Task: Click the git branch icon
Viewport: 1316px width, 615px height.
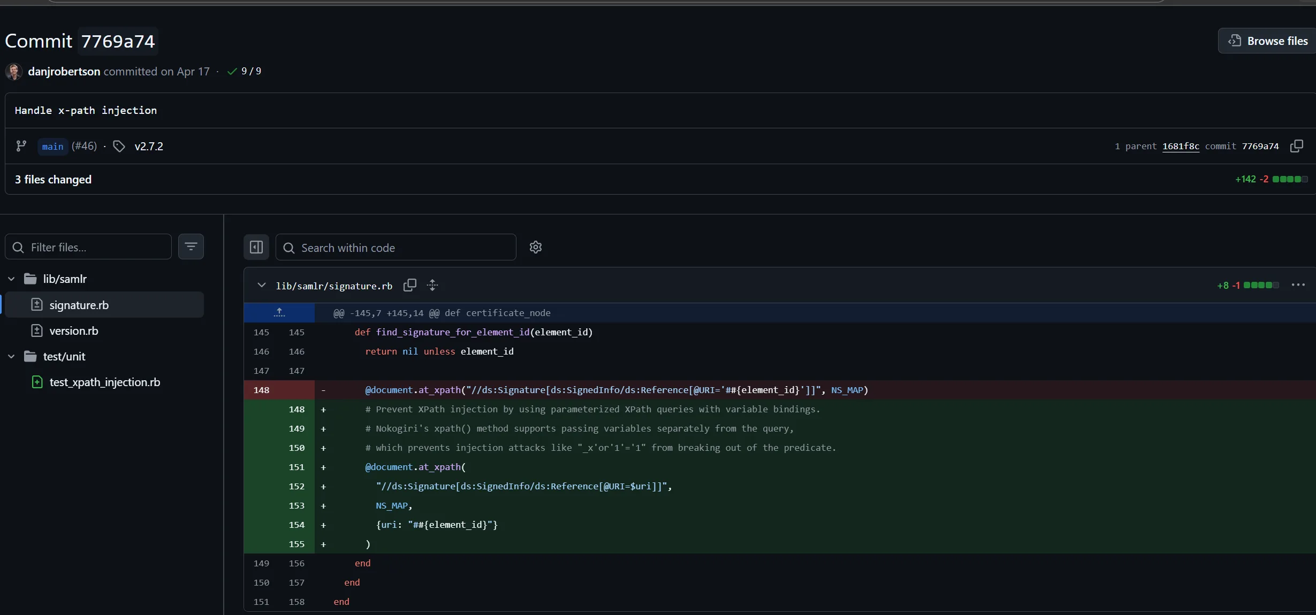Action: [x=21, y=146]
